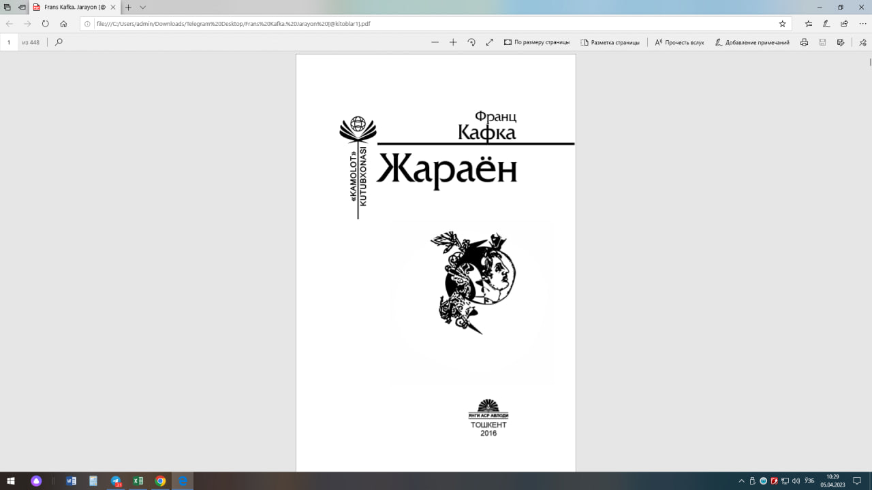This screenshot has height=490, width=872.
Task: Enable «Прочесть вслух» read aloud
Action: coord(679,42)
